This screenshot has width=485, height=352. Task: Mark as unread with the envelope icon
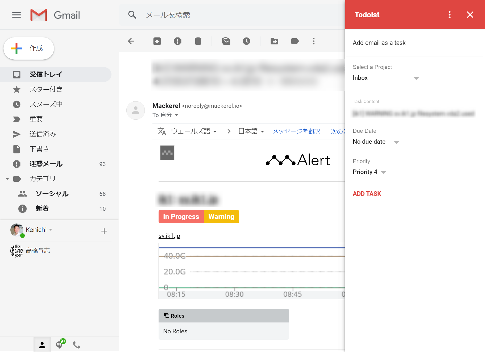tap(226, 41)
